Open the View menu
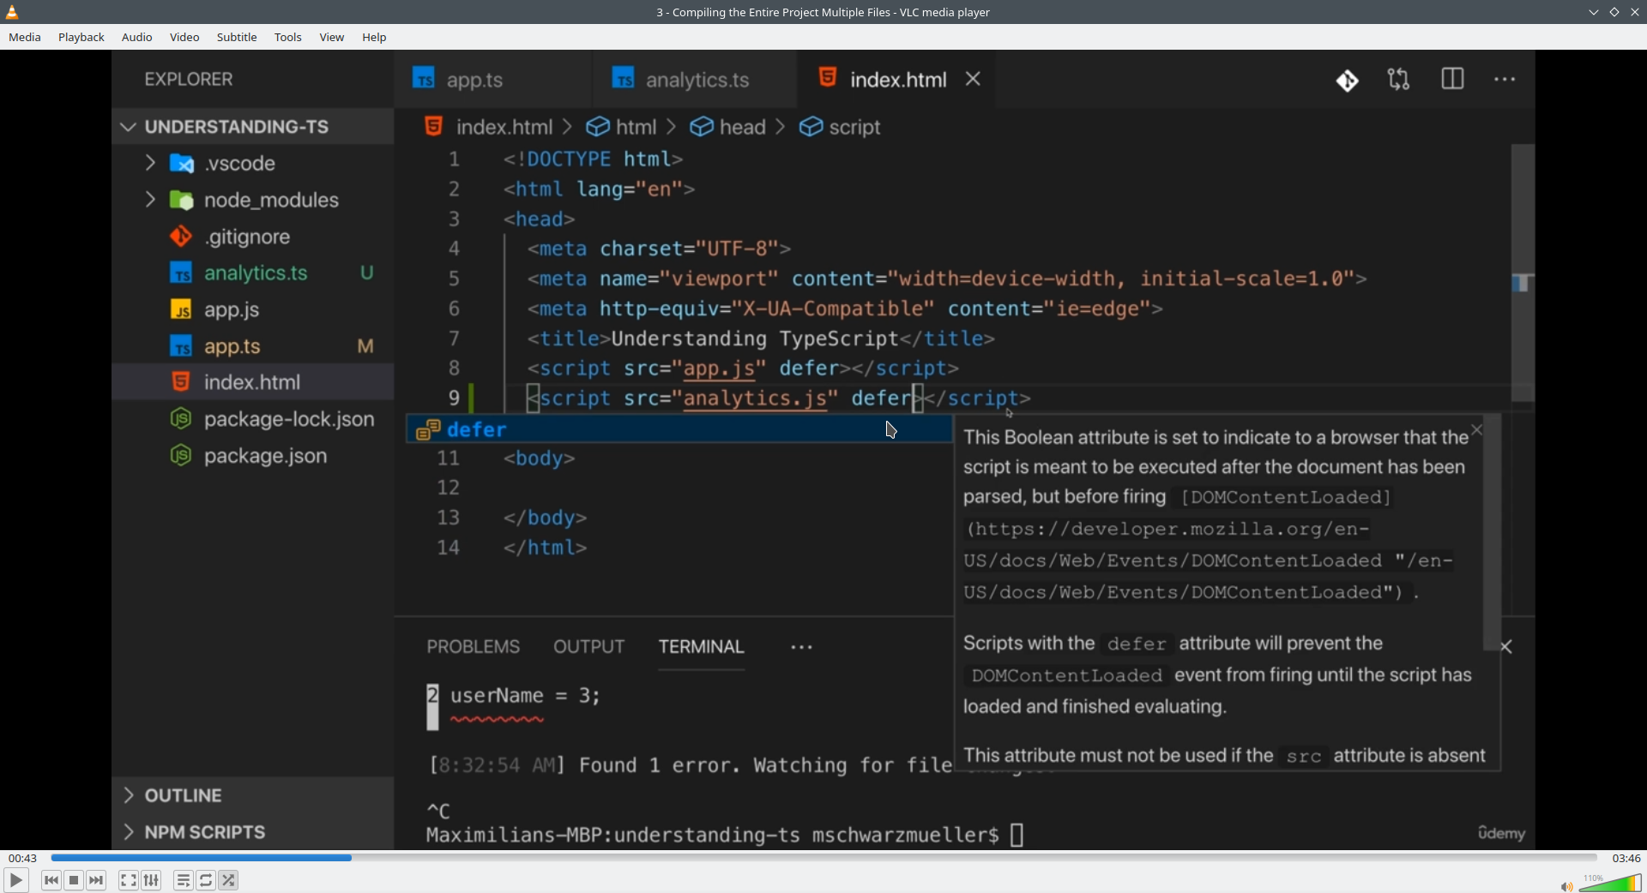Screen dimensions: 1647x893 (332, 37)
